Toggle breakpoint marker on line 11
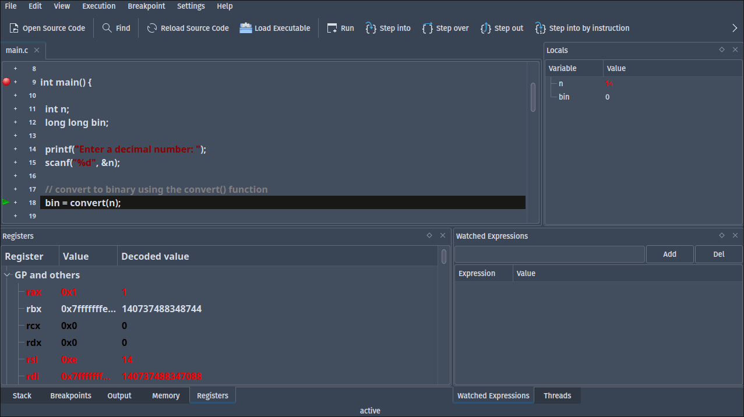The width and height of the screenshot is (744, 417). point(16,109)
